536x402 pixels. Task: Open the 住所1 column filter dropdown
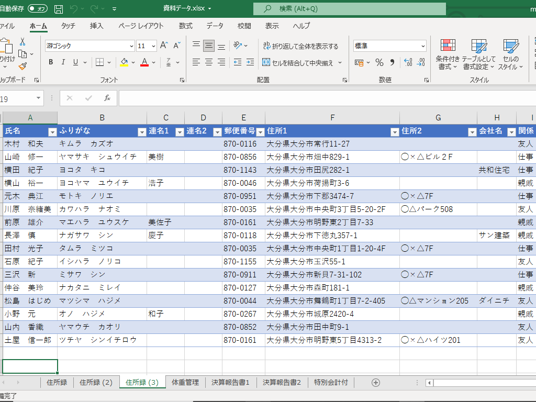coord(395,132)
